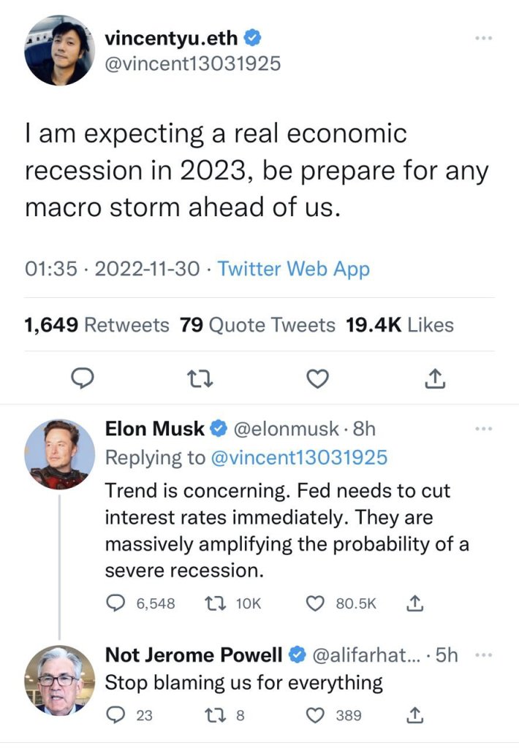519x748 pixels.
Task: Retweet Elon Musk's reply
Action: pos(214,603)
